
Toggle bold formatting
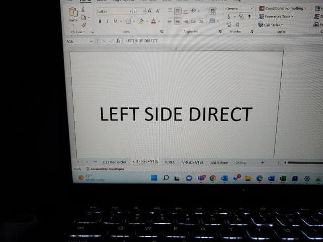(100, 21)
